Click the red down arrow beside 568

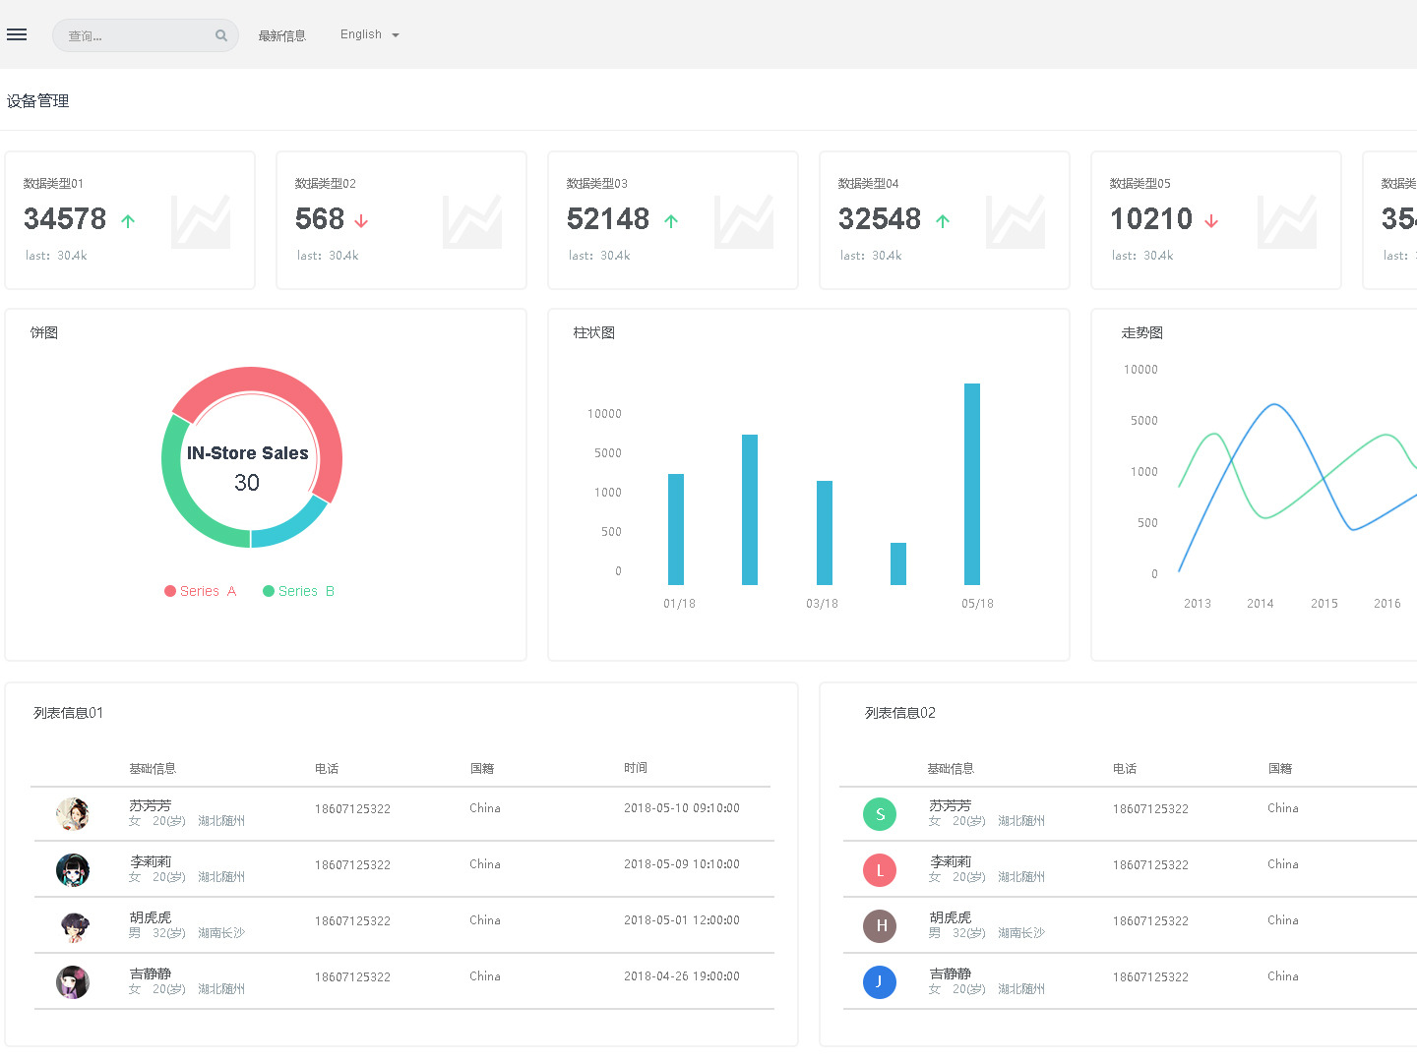[x=361, y=221]
